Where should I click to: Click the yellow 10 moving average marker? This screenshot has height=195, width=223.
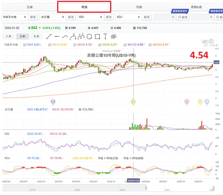200,102
